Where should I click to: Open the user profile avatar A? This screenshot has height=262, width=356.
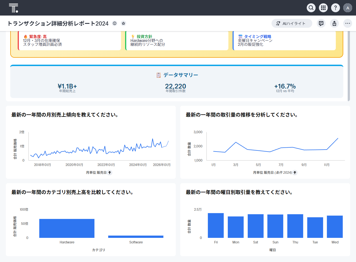[348, 8]
